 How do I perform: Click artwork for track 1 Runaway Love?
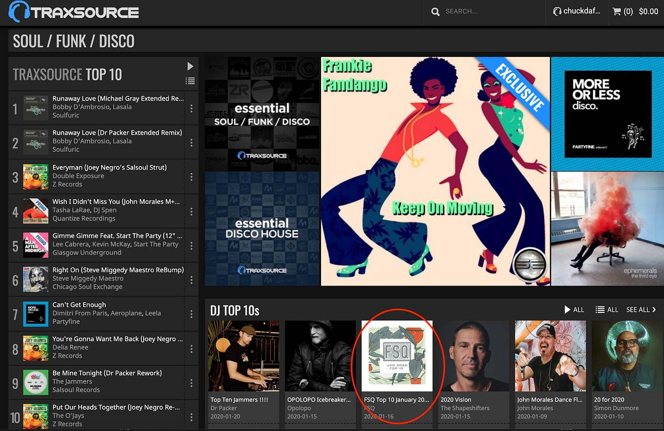click(36, 109)
